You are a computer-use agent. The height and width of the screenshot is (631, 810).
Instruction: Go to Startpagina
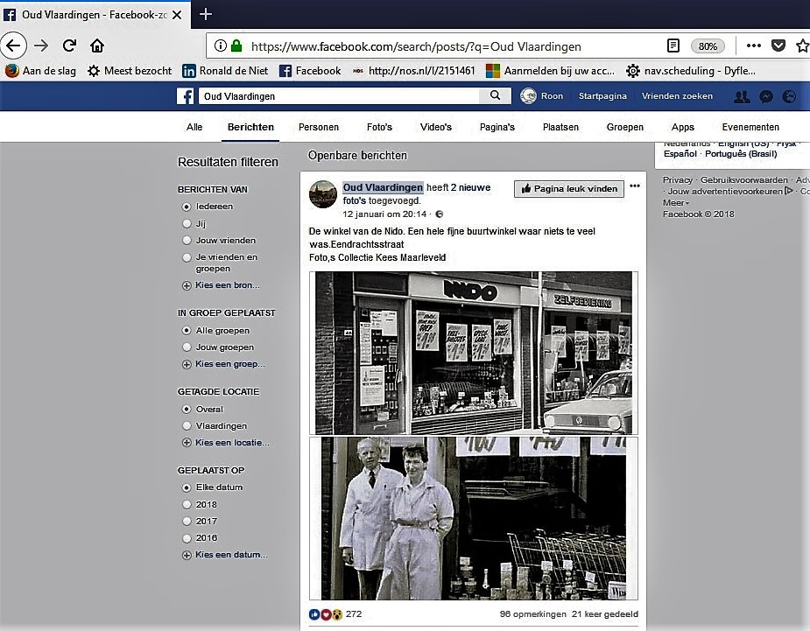[602, 96]
